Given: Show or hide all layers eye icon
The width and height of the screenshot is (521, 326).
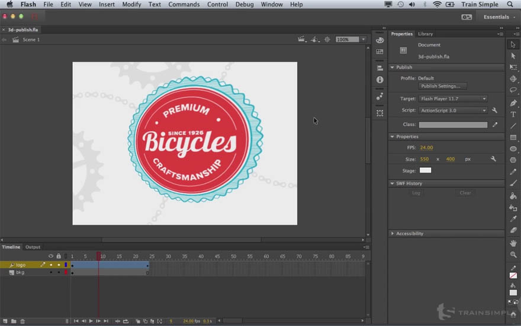Looking at the screenshot, I should click(x=51, y=256).
